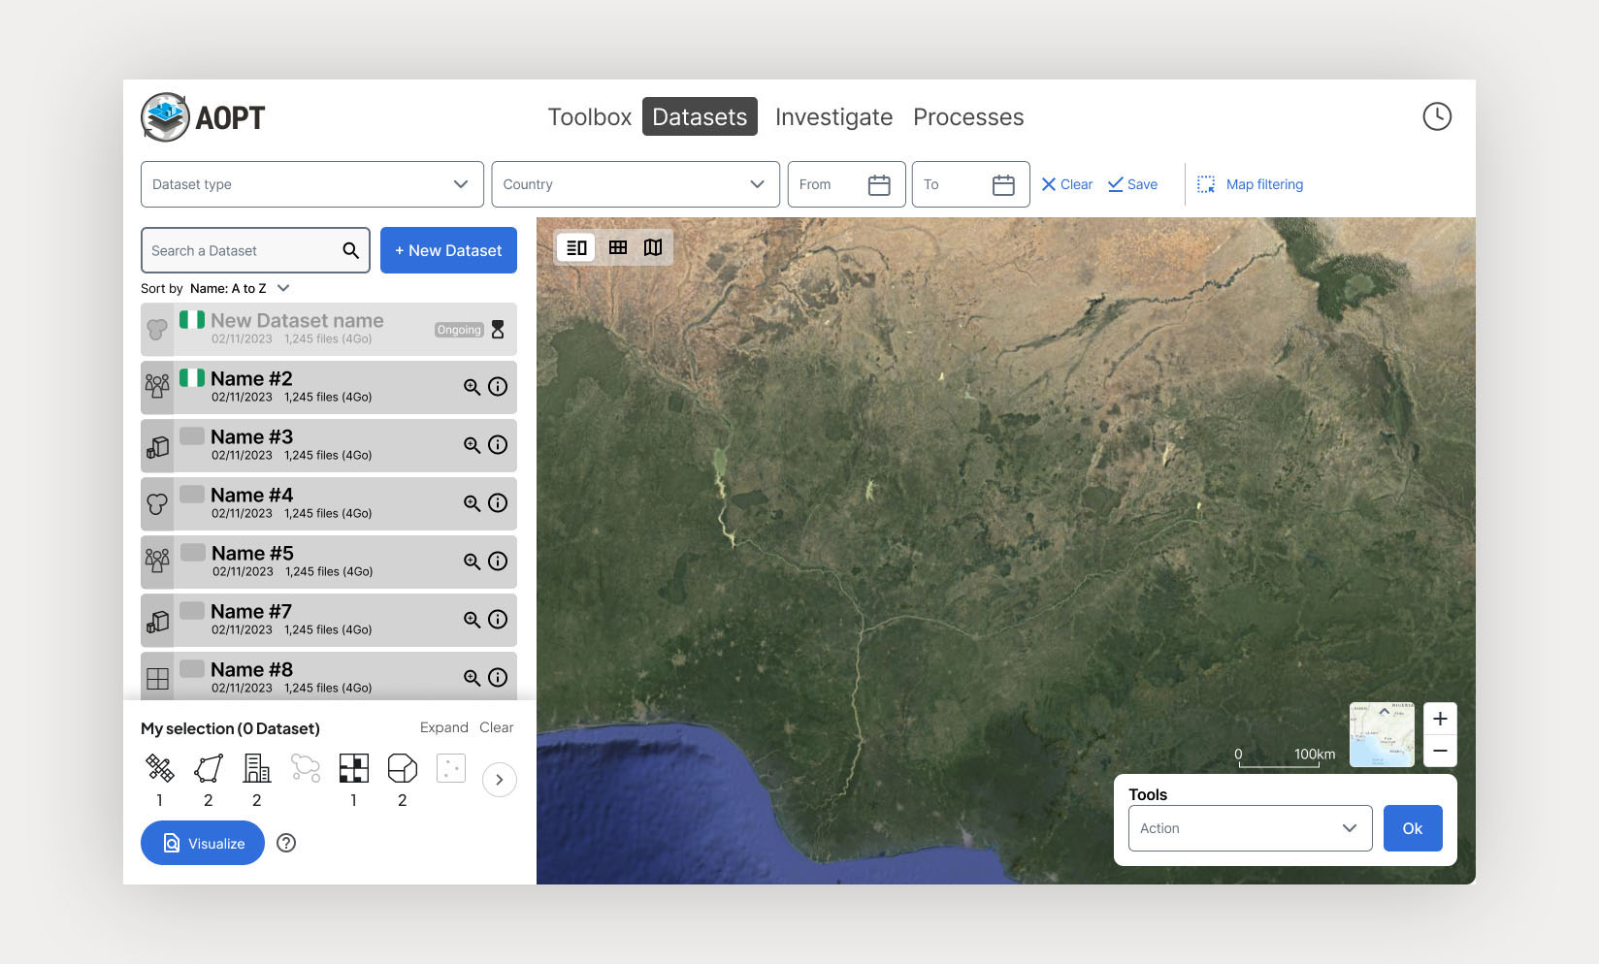Switch to full map view
The height and width of the screenshot is (964, 1599).
click(x=654, y=248)
